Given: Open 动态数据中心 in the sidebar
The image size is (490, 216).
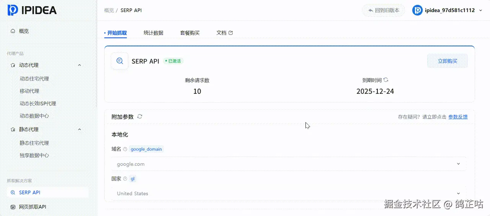Looking at the screenshot, I should pos(34,116).
